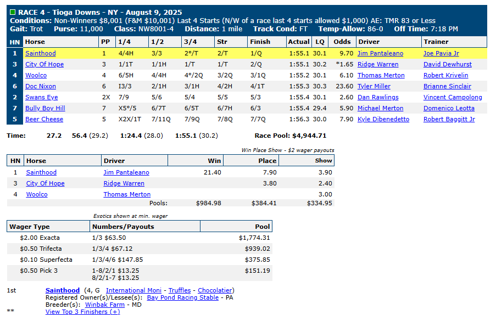This screenshot has width=496, height=315.
Task: Open trainer Joe Pavia Jr link
Action: pos(441,53)
